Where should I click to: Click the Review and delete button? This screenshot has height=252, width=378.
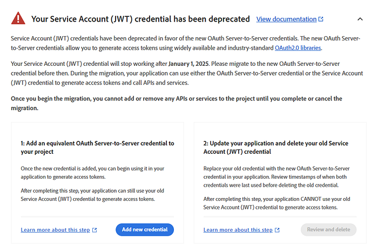[x=328, y=229]
